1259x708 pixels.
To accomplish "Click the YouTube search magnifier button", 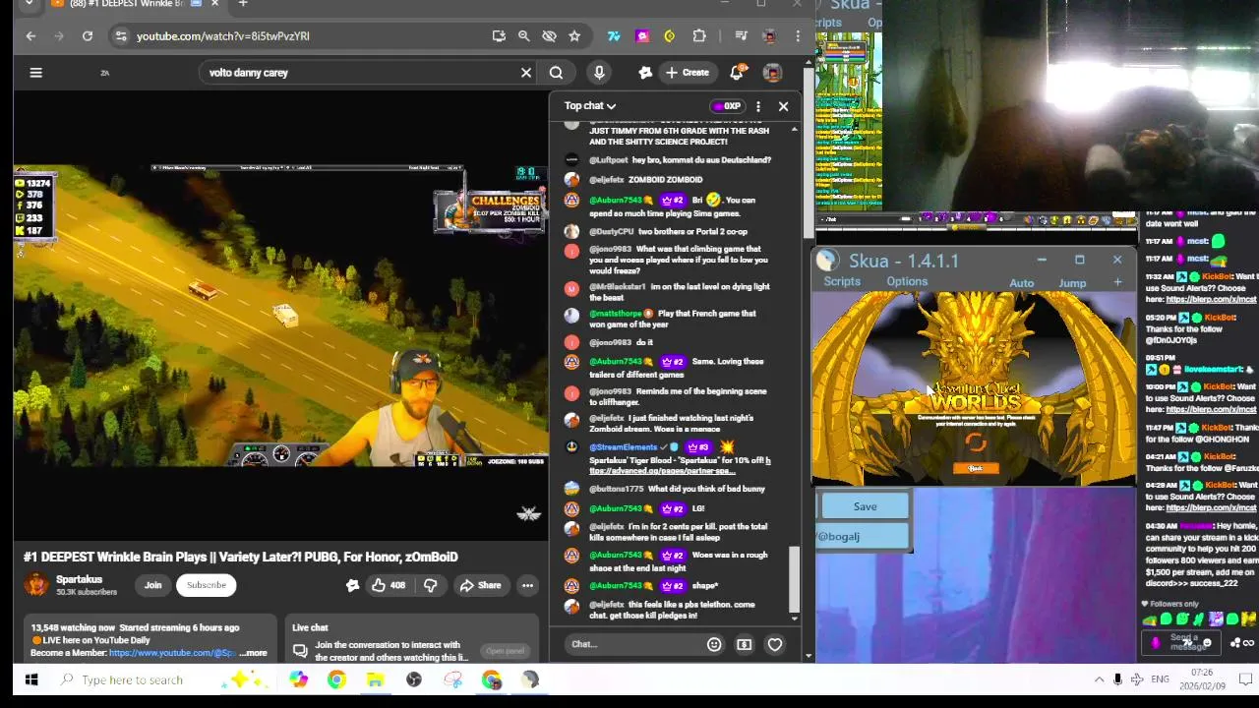I will (x=556, y=72).
